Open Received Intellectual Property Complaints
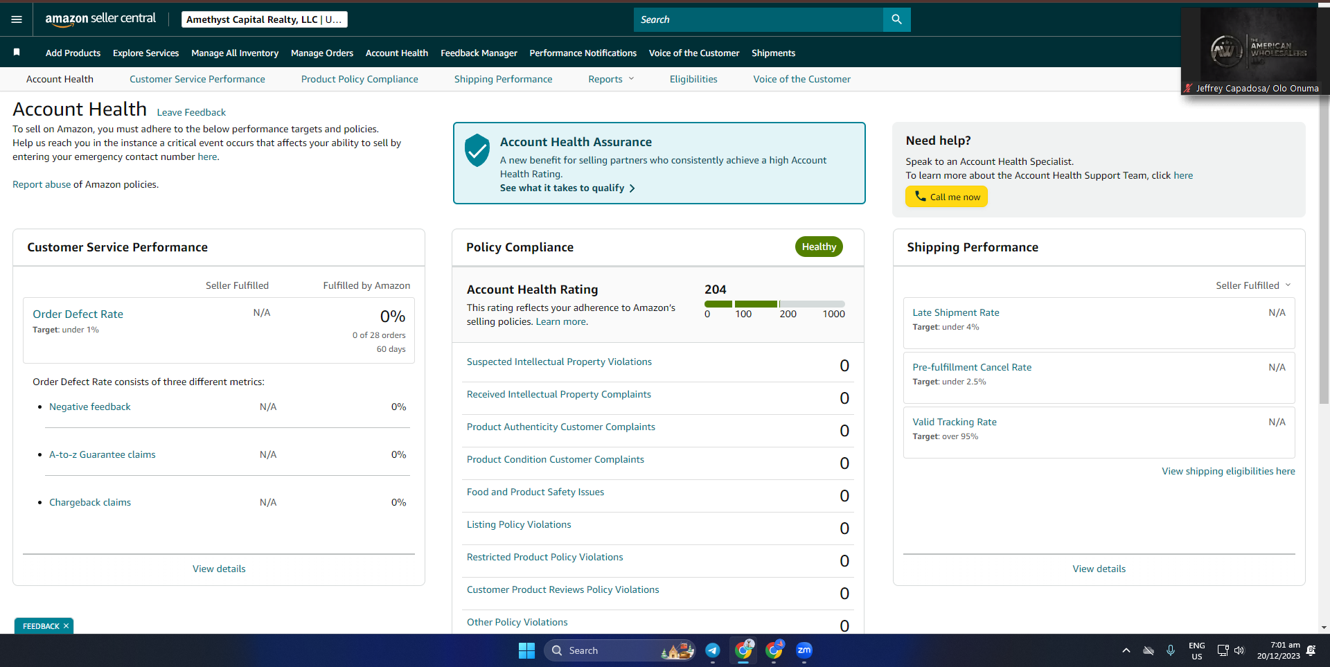The width and height of the screenshot is (1330, 667). (x=559, y=394)
